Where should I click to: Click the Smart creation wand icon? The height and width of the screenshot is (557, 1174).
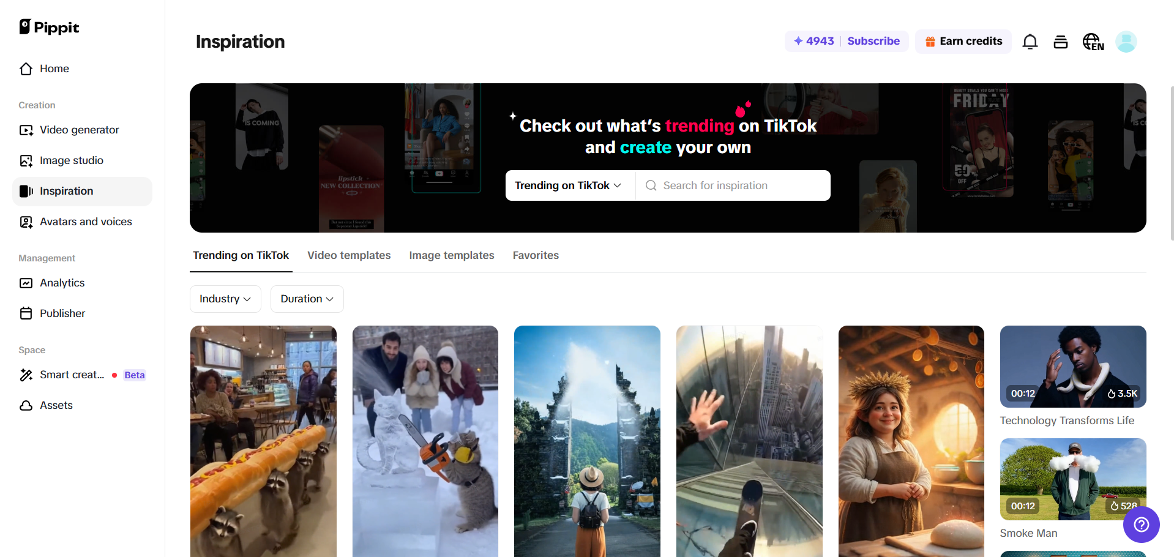(26, 375)
